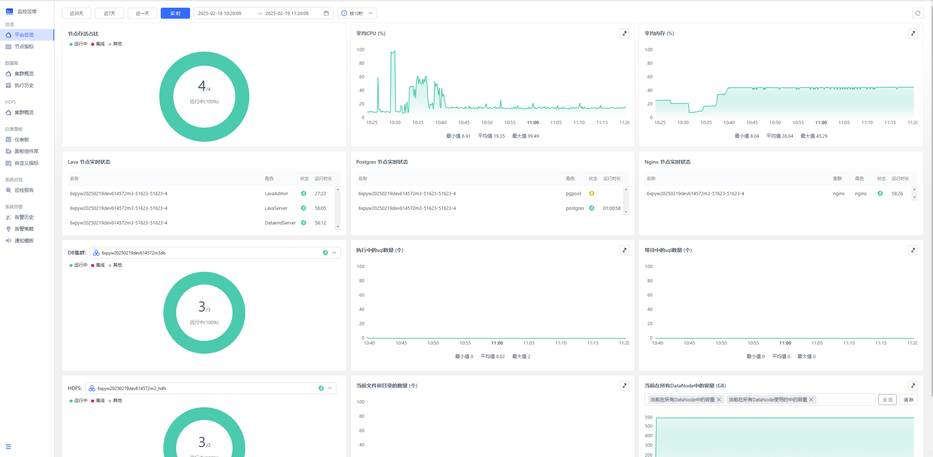Open the 按10秒 interval dropdown
Image resolution: width=933 pixels, height=457 pixels.
357,13
